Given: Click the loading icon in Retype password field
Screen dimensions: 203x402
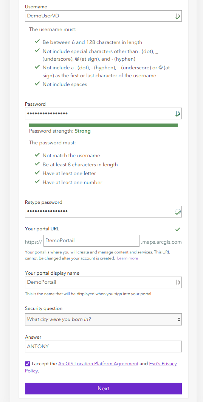Looking at the screenshot, I should click(178, 211).
